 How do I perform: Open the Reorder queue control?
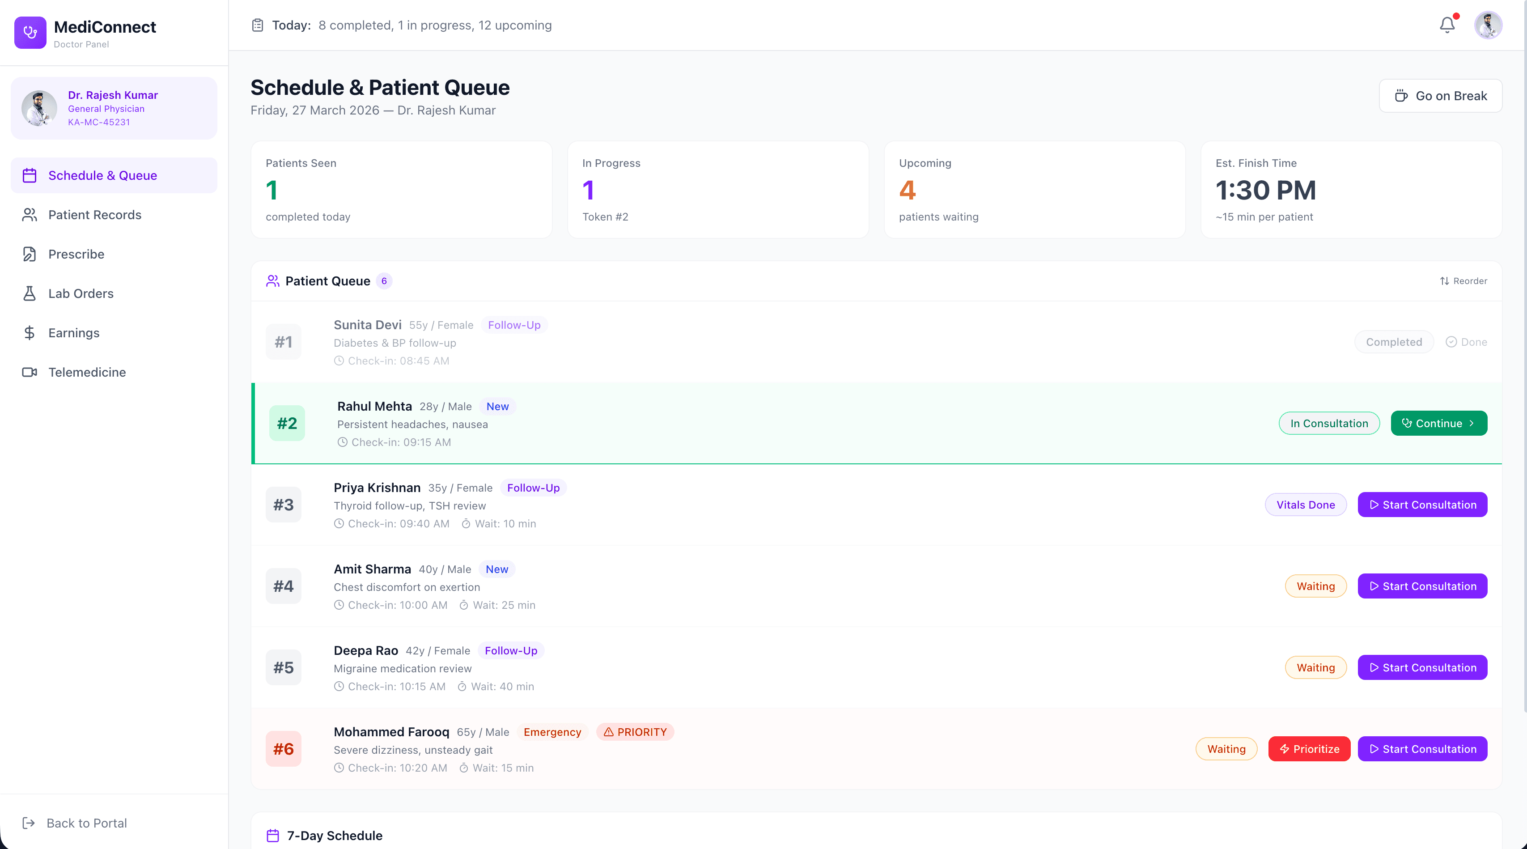coord(1463,280)
